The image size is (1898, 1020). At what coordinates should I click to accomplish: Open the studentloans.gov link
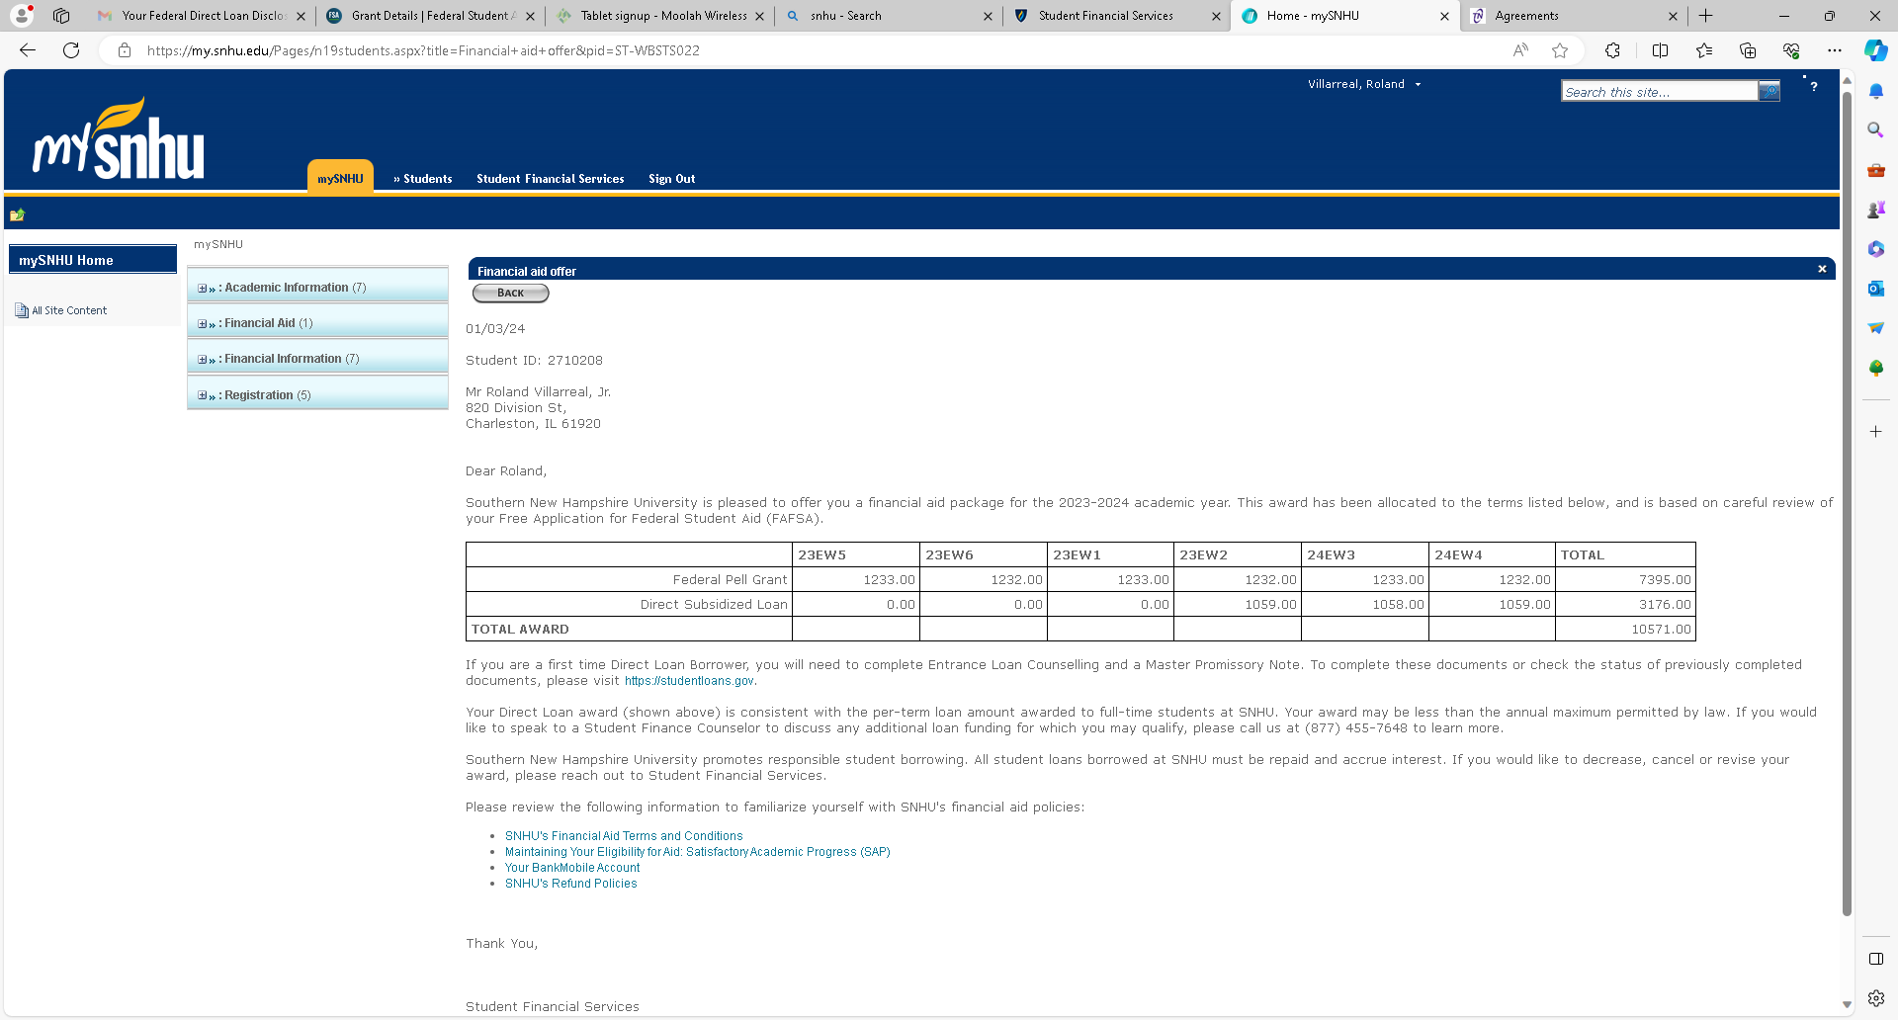coord(689,681)
